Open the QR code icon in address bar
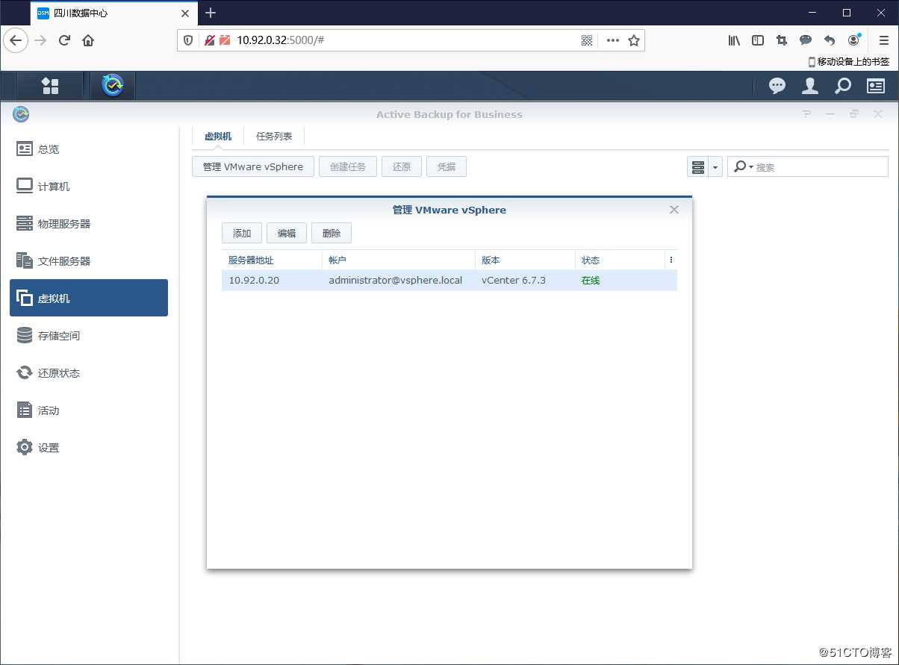This screenshot has width=899, height=665. pos(587,40)
